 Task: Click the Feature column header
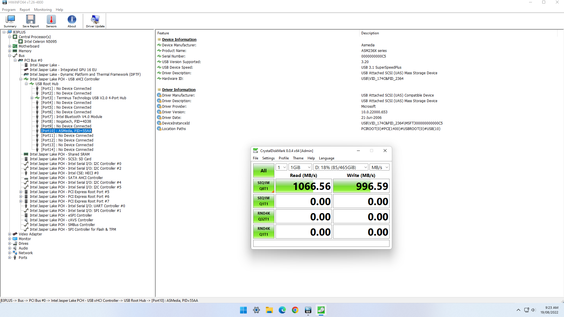click(258, 33)
